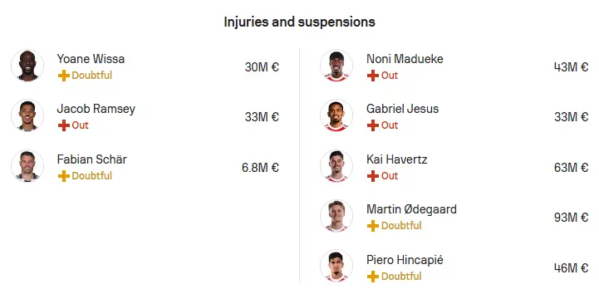Click Yoane Wissa's player photo
Viewport: 599px width, 299px height.
tap(27, 66)
